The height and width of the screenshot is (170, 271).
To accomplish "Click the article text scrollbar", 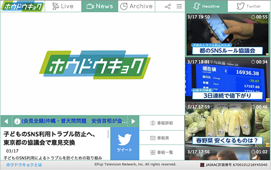I will point(108,134).
